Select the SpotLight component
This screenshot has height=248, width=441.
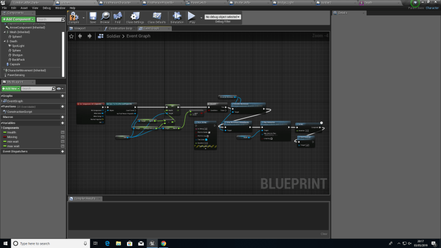click(18, 46)
